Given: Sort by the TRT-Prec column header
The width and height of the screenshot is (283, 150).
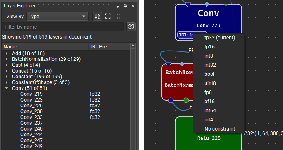Looking at the screenshot, I should tap(109, 47).
